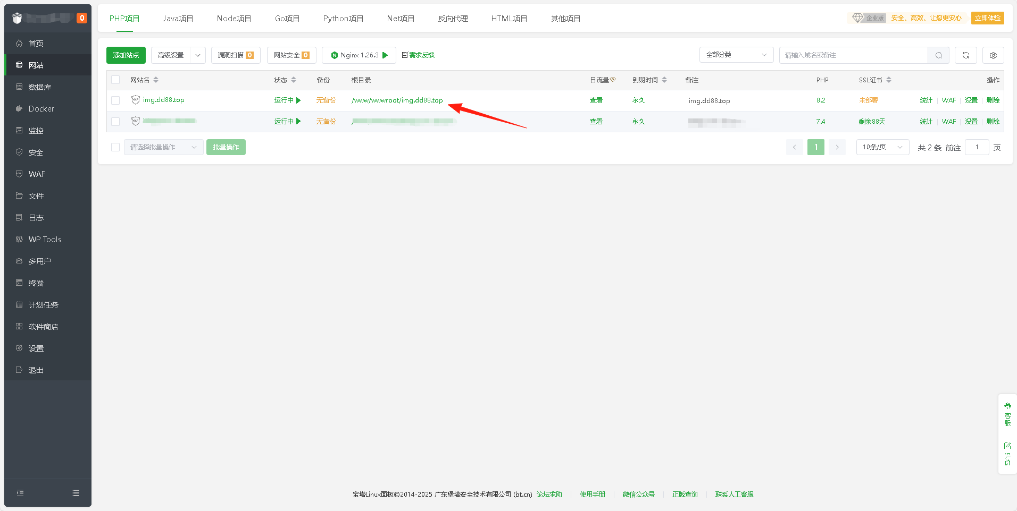Open the Docker sidebar icon
The height and width of the screenshot is (511, 1017).
tap(19, 109)
